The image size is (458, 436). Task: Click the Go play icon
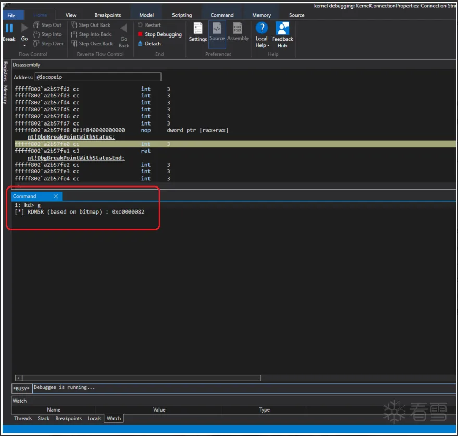tap(24, 28)
